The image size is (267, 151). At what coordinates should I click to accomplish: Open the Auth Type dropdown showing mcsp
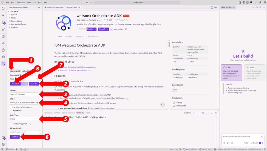point(24,119)
